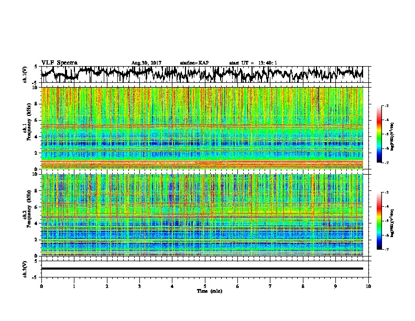
Task: Click time axis tick label "3"
Action: (x=139, y=286)
